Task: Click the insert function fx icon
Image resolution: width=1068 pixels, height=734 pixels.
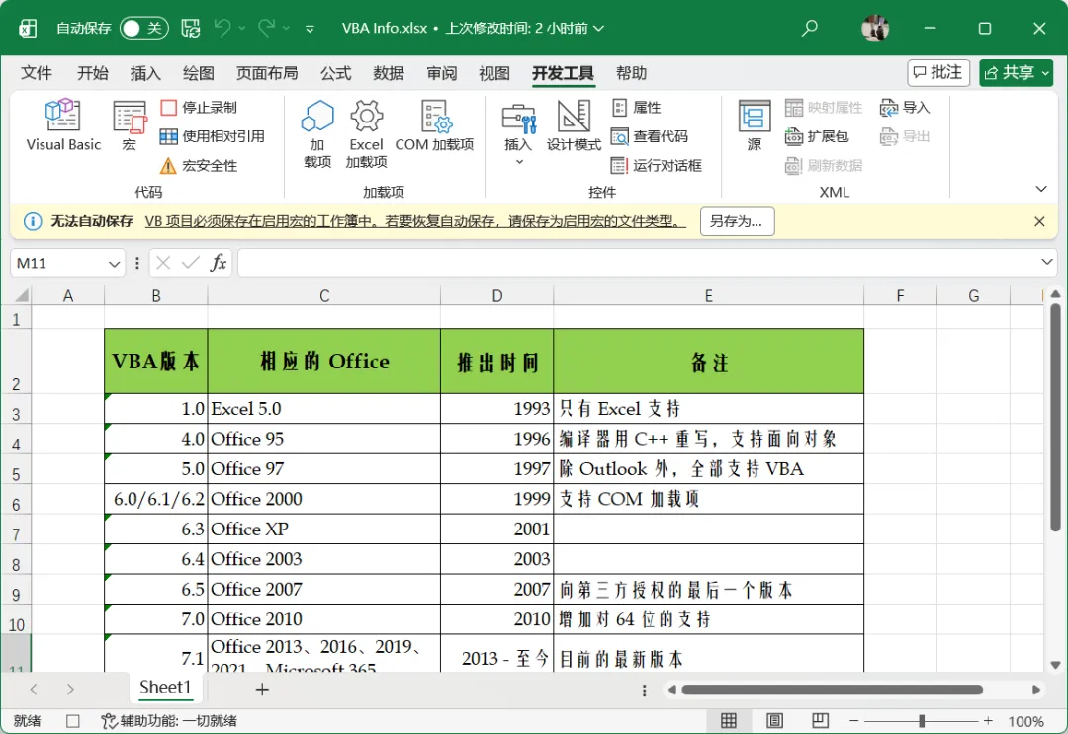Action: (x=218, y=263)
